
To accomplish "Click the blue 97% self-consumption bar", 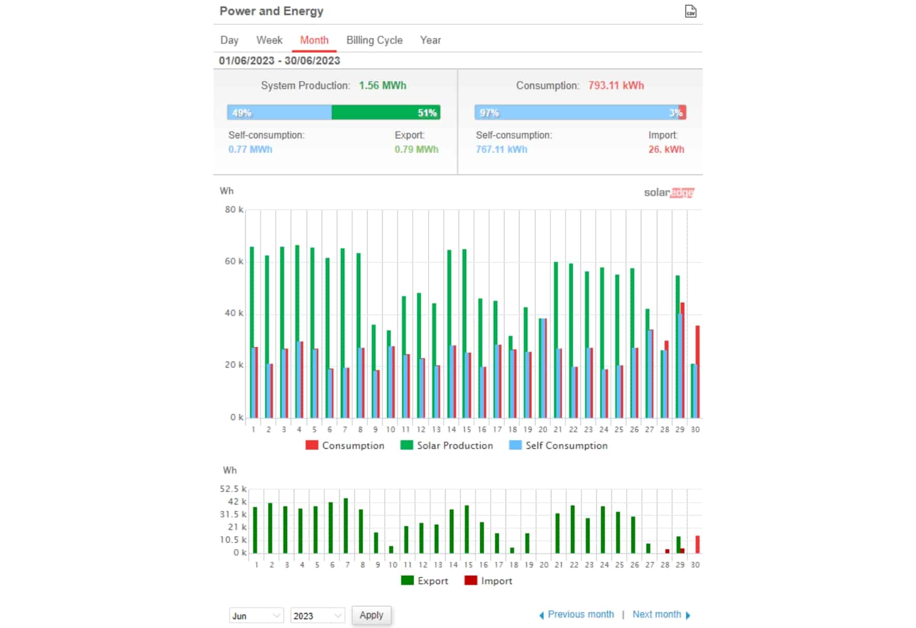I will (577, 113).
